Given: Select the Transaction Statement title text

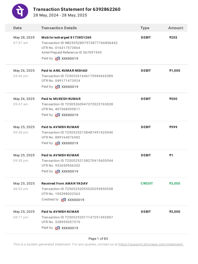Looking at the screenshot, I should pyautogui.click(x=77, y=9).
